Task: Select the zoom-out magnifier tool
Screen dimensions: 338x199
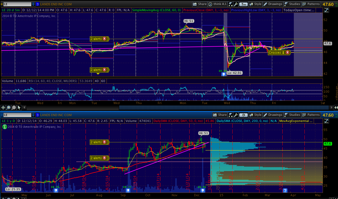Action: coord(14,107)
